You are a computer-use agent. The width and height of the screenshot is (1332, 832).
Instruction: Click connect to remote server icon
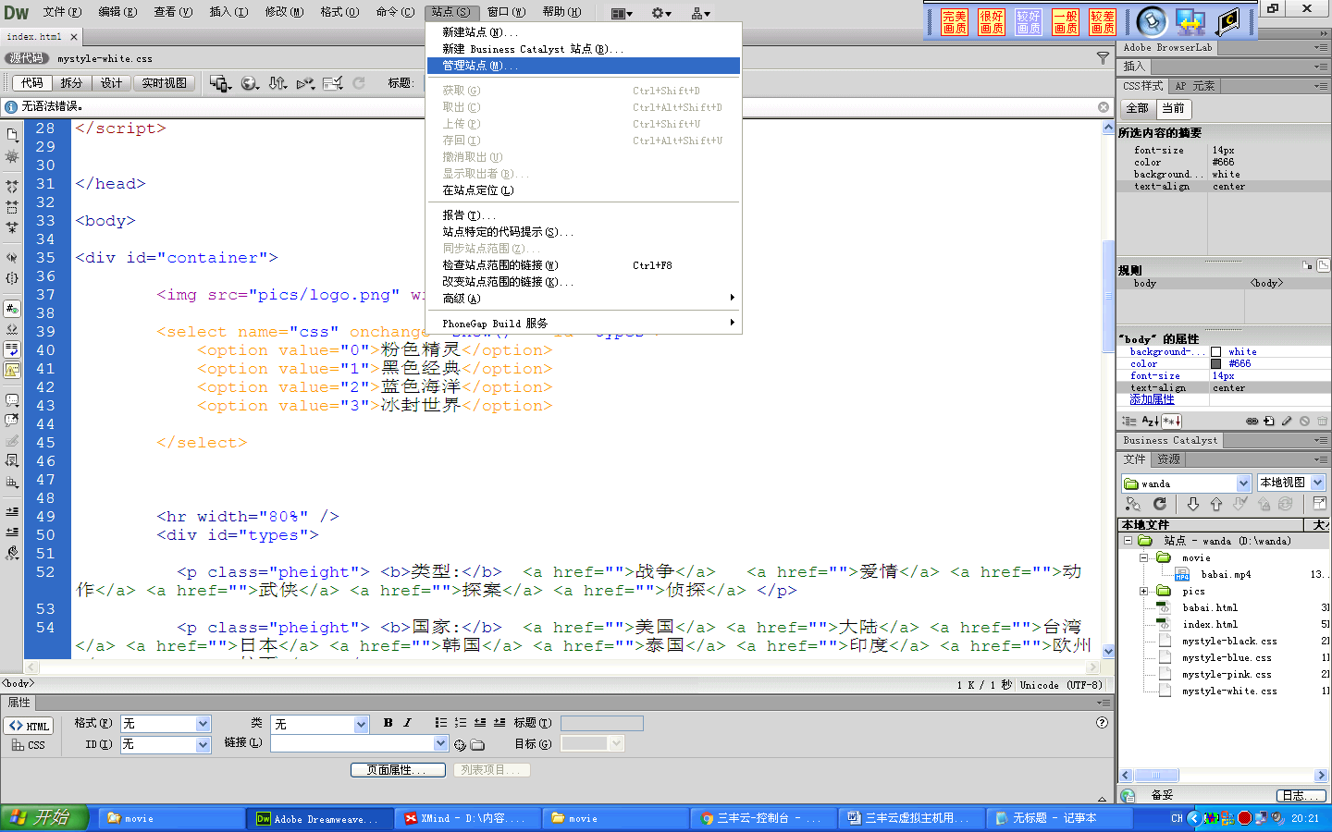pyautogui.click(x=1133, y=504)
